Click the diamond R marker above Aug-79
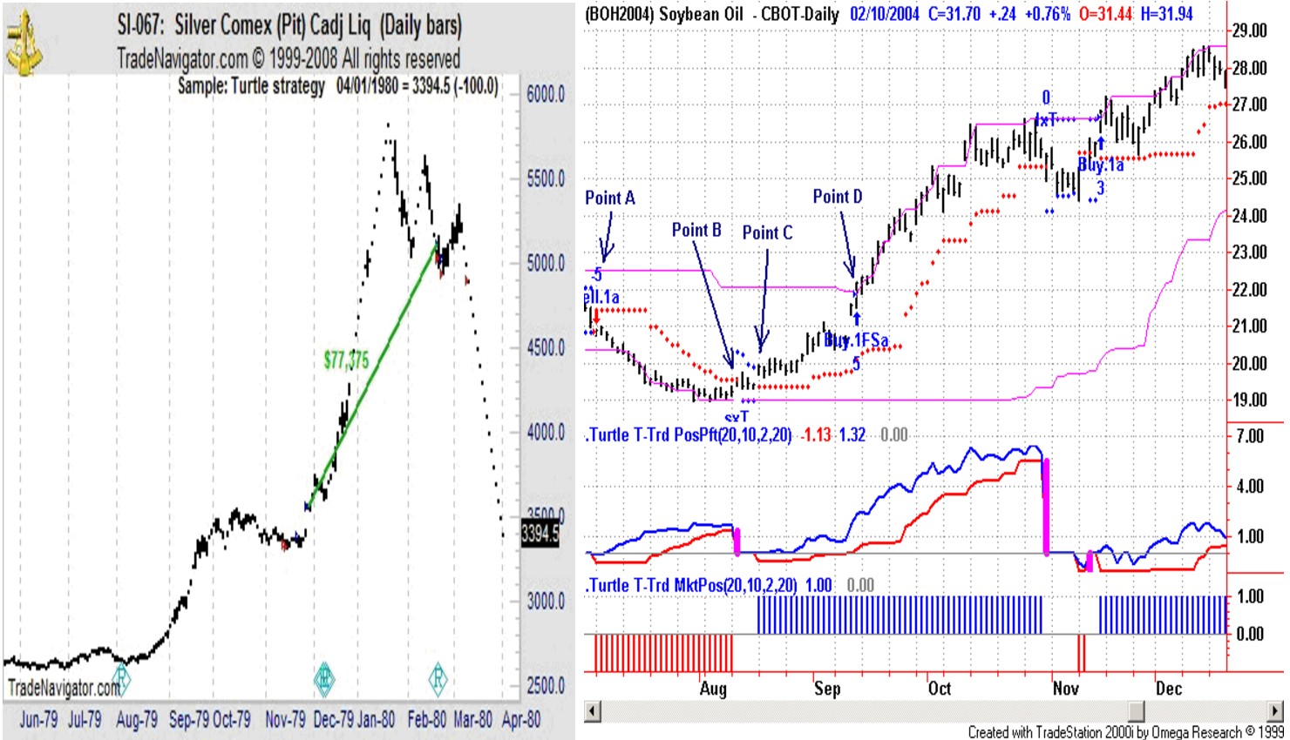The image size is (1290, 740). click(122, 678)
